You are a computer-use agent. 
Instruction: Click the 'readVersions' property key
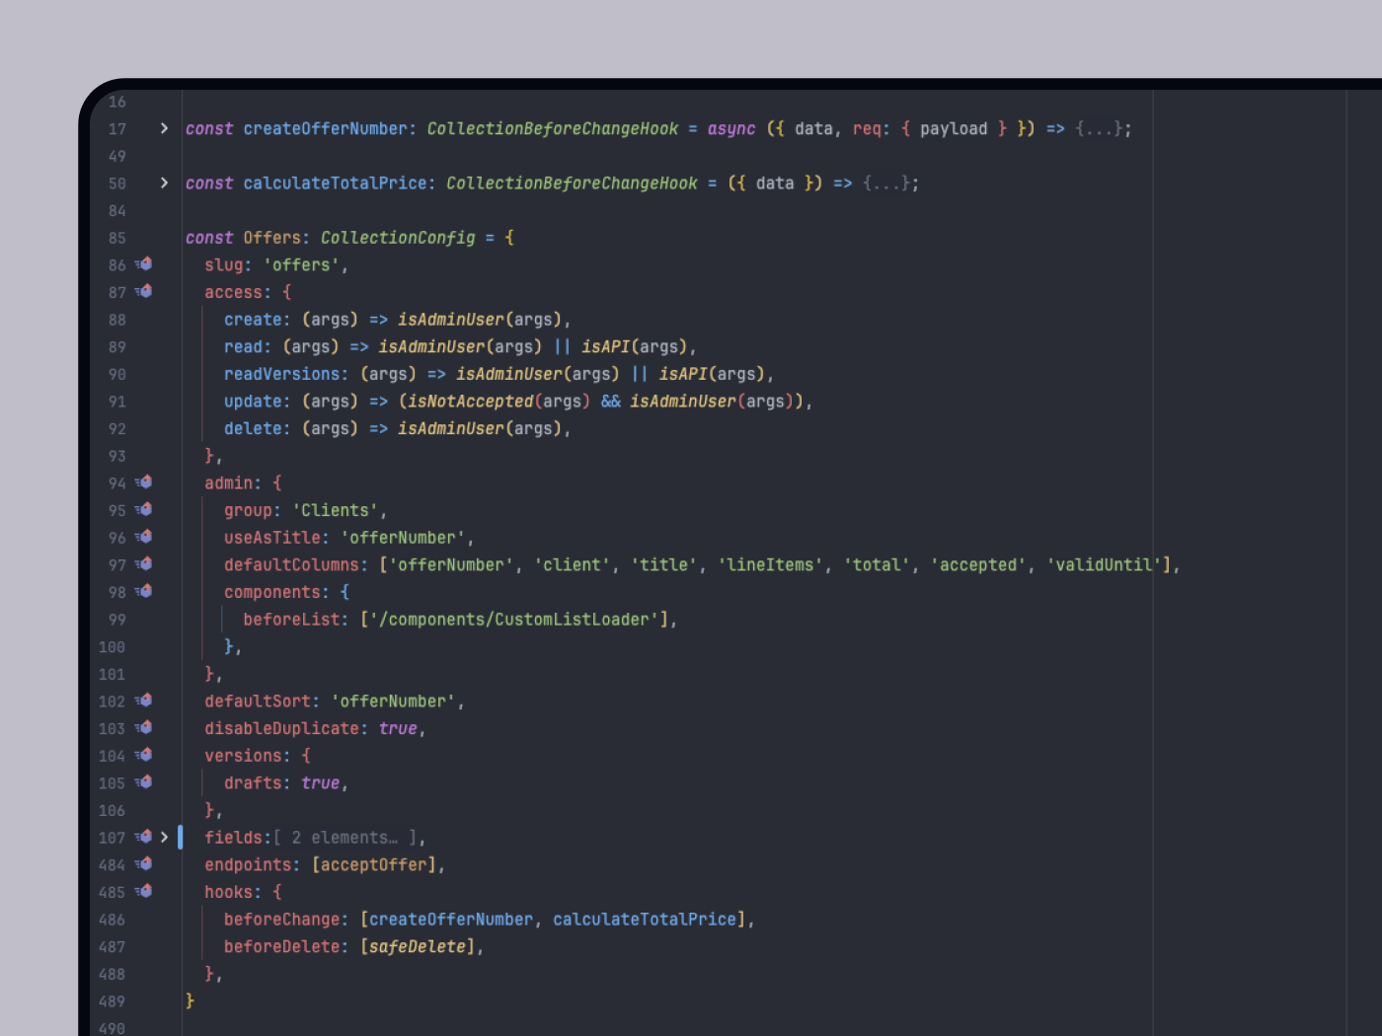[282, 374]
